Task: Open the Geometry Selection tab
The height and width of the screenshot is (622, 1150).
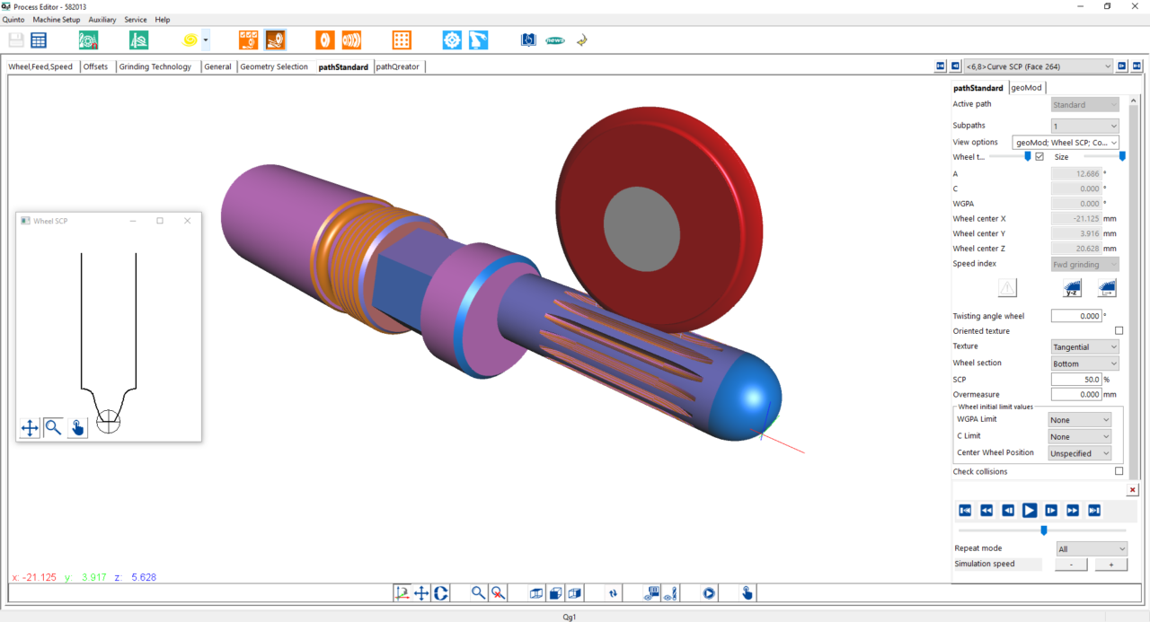Action: [x=274, y=66]
